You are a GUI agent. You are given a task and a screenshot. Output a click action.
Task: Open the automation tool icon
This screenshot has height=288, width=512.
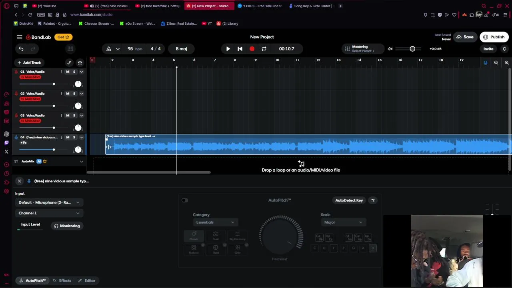click(x=69, y=62)
